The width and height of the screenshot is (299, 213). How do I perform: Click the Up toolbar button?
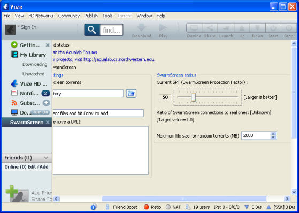pos(242,28)
